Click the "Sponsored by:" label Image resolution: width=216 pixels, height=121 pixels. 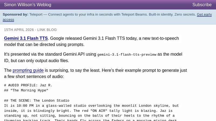15,15
